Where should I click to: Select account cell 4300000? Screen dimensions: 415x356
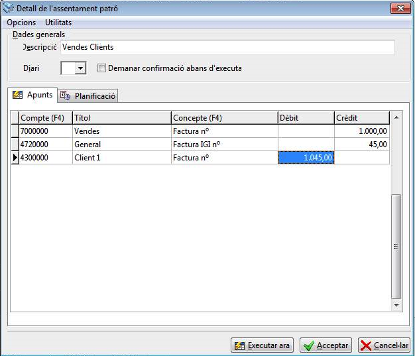pyautogui.click(x=46, y=158)
